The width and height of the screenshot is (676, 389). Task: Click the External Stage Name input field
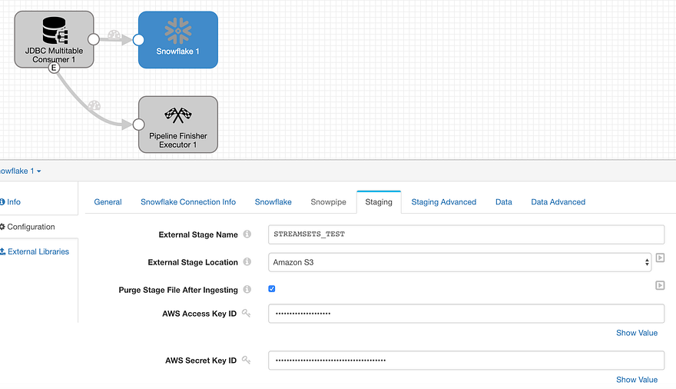466,234
